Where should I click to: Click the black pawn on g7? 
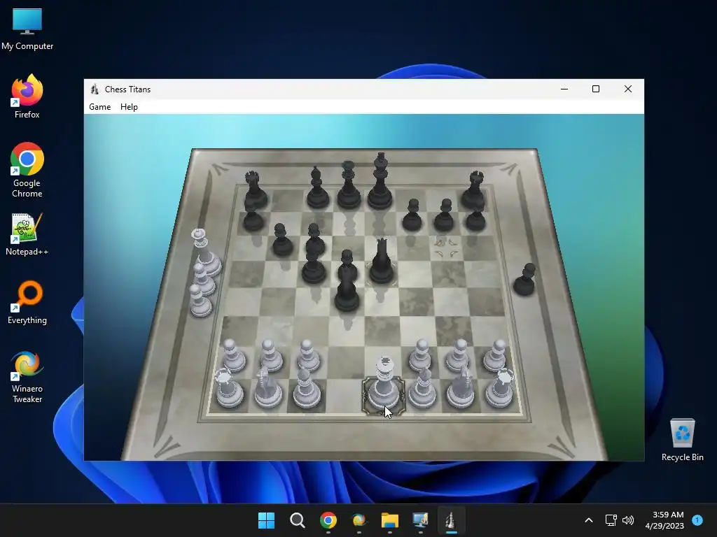pos(444,215)
